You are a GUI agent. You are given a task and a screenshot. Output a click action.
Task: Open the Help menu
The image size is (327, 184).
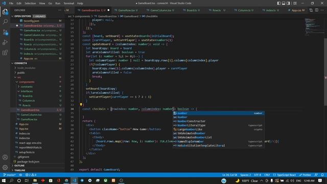(x=80, y=3)
